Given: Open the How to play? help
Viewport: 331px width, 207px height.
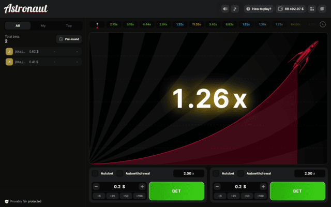Looking at the screenshot, I should pyautogui.click(x=259, y=9).
